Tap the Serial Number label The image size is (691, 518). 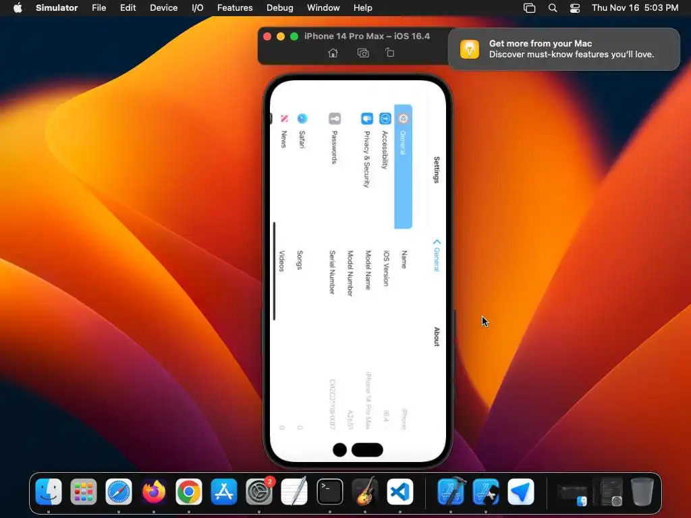[x=332, y=272]
